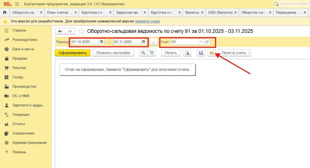
Task: Go to the home start page tab
Action: (5, 12)
